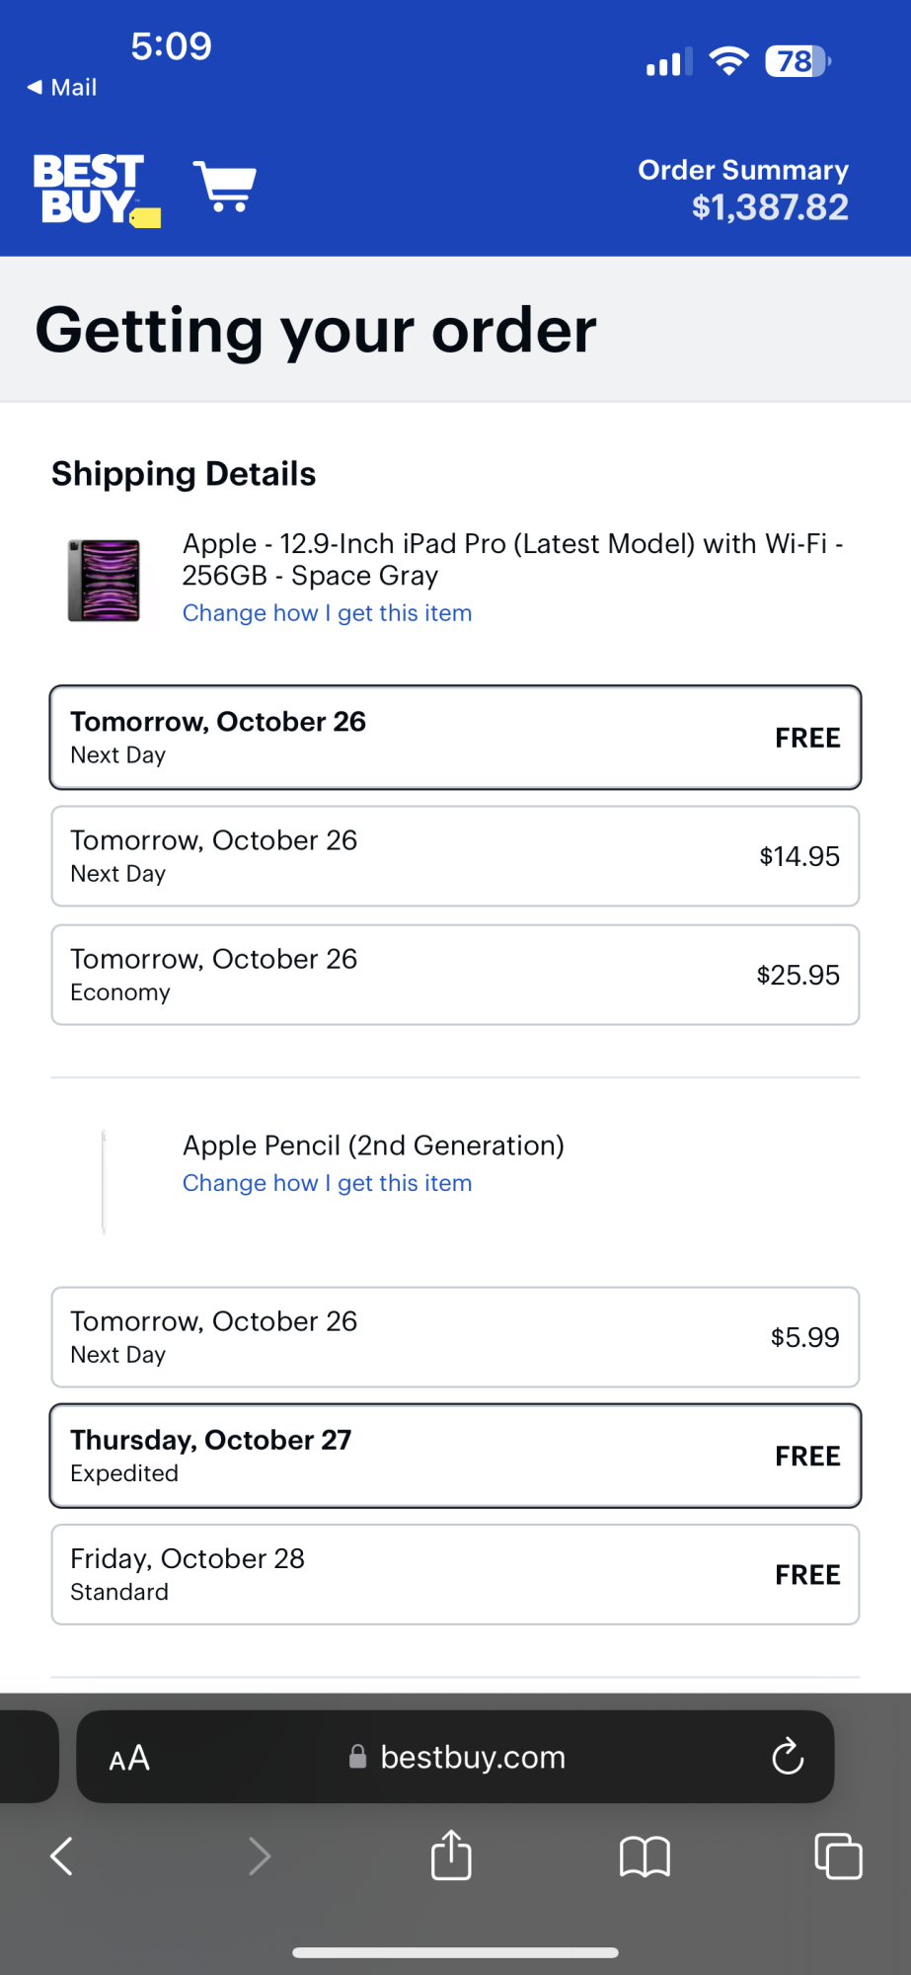Screen dimensions: 911x1975
Task: Choose Friday, October 28 Standard shipping
Action: (455, 1574)
